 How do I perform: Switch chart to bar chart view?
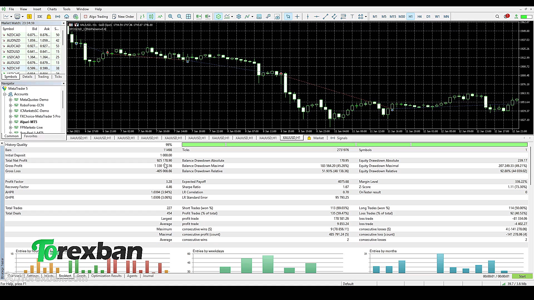[142, 17]
